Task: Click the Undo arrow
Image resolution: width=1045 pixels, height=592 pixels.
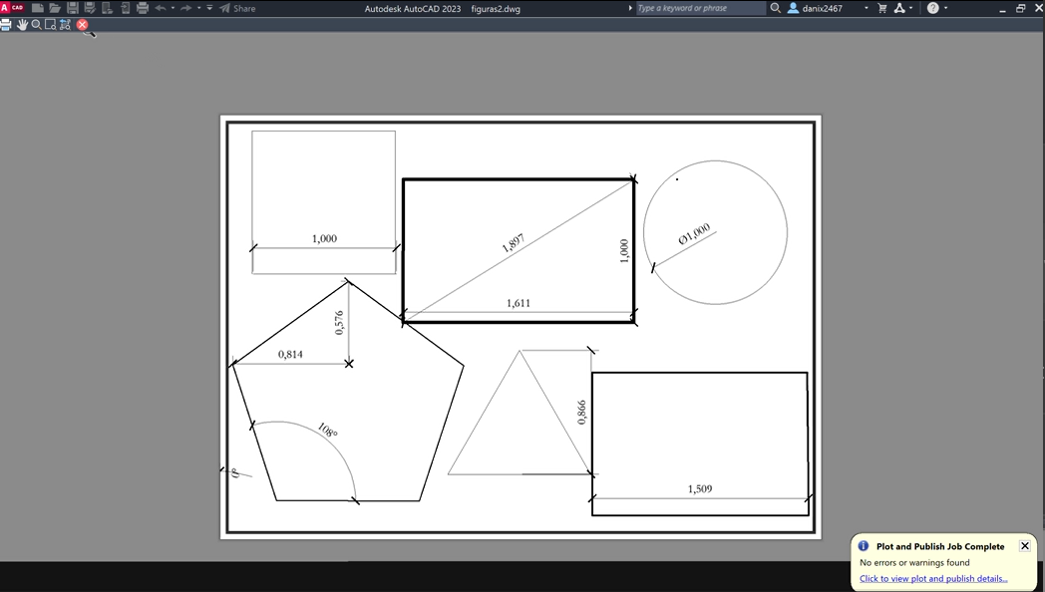Action: coord(161,8)
